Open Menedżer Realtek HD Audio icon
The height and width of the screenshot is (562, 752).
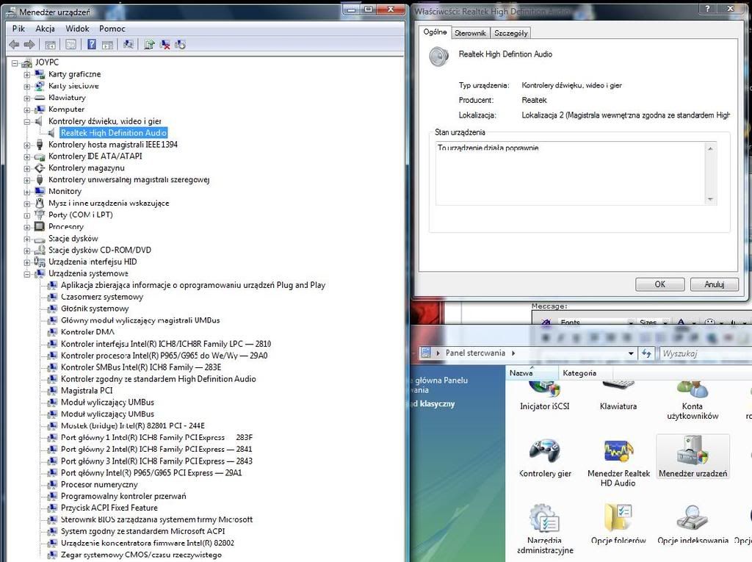(618, 463)
